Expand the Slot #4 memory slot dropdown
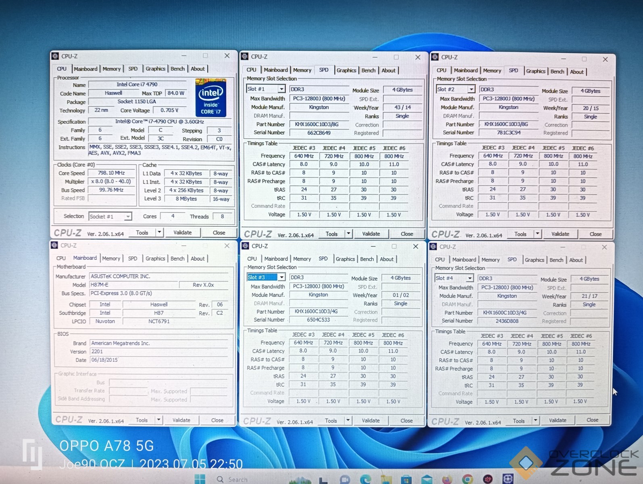This screenshot has height=484, width=643. tap(470, 278)
